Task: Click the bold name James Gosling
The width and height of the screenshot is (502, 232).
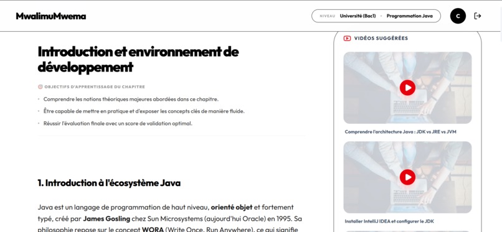Action: pos(107,219)
